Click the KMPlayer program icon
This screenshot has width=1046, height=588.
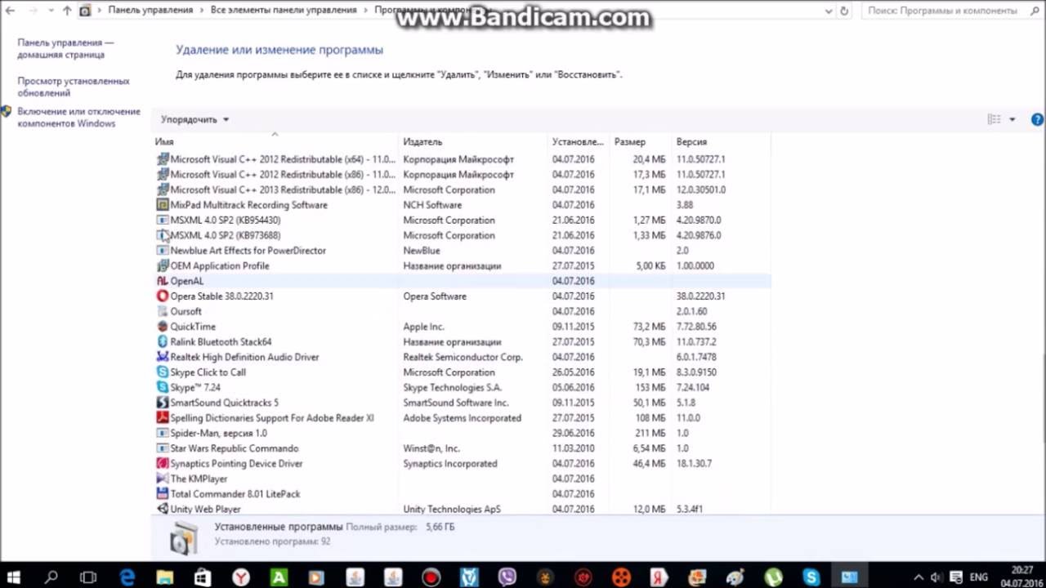[162, 479]
